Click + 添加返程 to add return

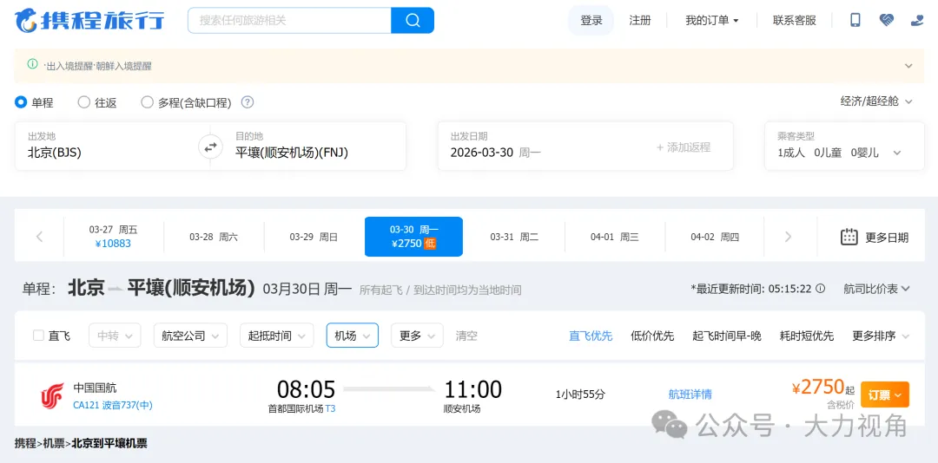(684, 147)
